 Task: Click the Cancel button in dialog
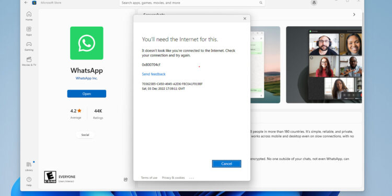226,164
